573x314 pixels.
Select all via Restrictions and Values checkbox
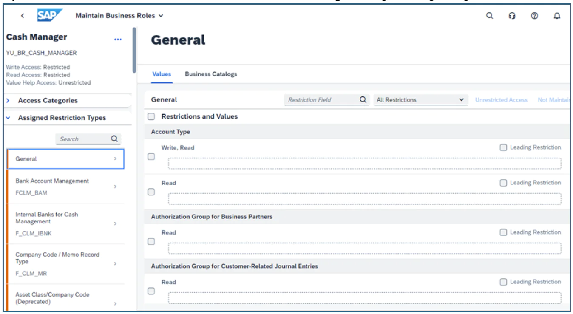click(x=151, y=116)
